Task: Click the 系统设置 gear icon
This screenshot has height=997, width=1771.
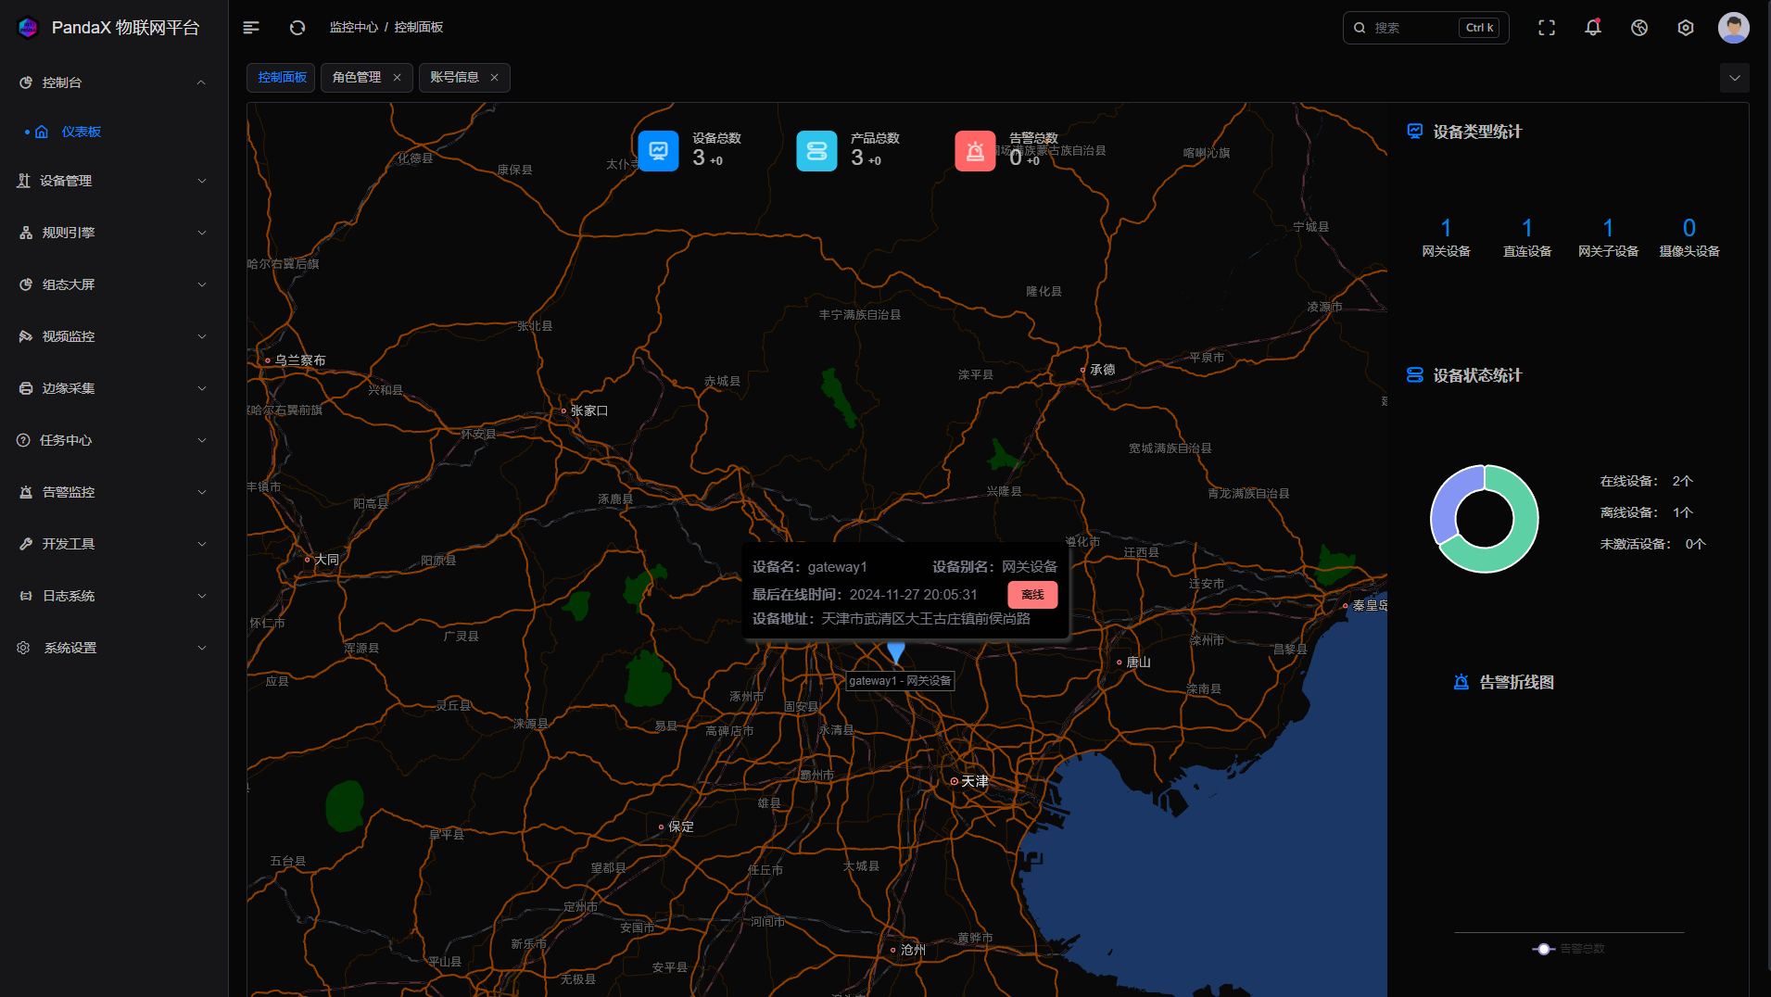Action: pos(23,648)
